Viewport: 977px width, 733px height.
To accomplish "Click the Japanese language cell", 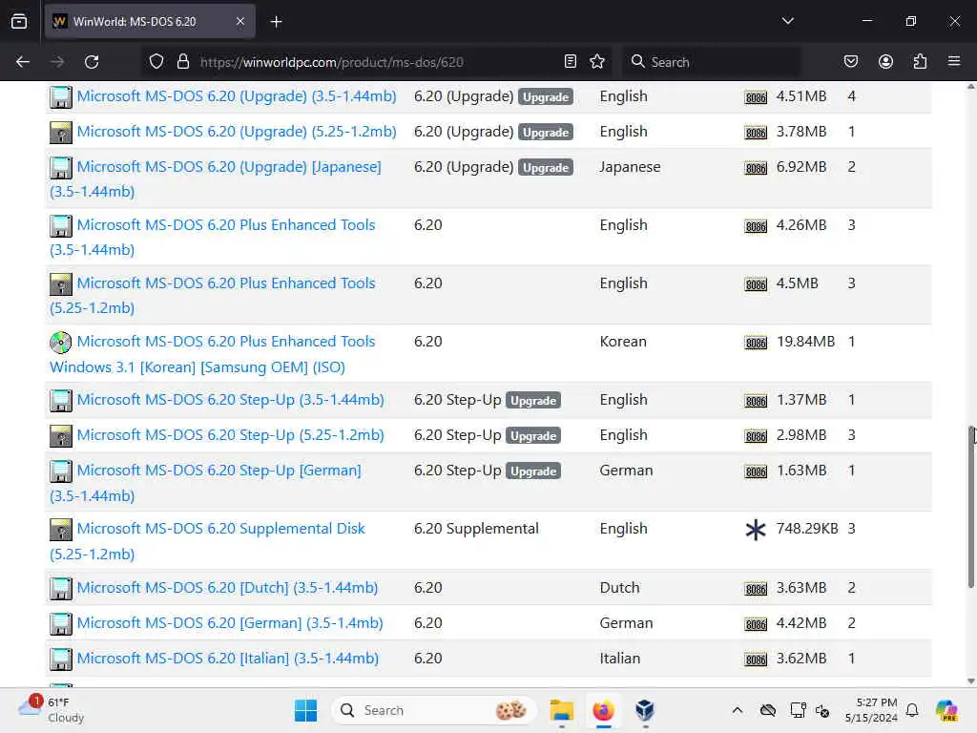I will click(630, 167).
